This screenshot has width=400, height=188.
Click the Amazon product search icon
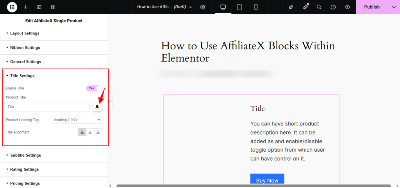coord(97,107)
